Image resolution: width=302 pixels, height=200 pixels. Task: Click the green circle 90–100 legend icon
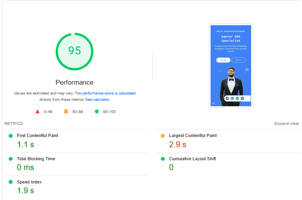[x=97, y=112]
